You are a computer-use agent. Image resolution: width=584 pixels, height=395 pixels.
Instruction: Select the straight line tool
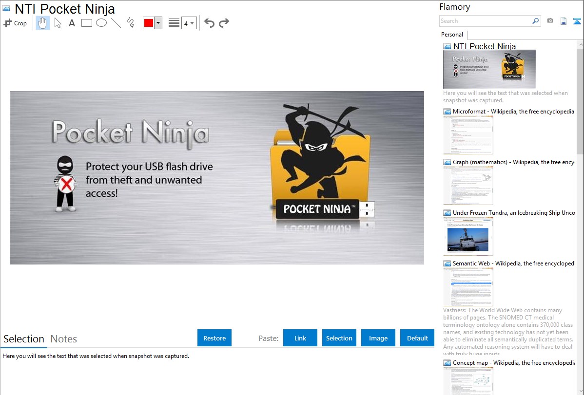[x=116, y=23]
